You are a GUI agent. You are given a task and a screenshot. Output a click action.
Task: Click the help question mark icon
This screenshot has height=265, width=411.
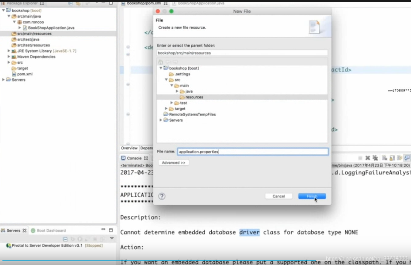pos(162,196)
